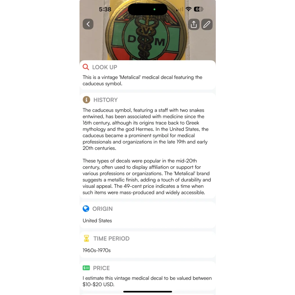Tap the yellow hourglass Time Period icon
Image resolution: width=295 pixels, height=295 pixels.
pos(86,238)
